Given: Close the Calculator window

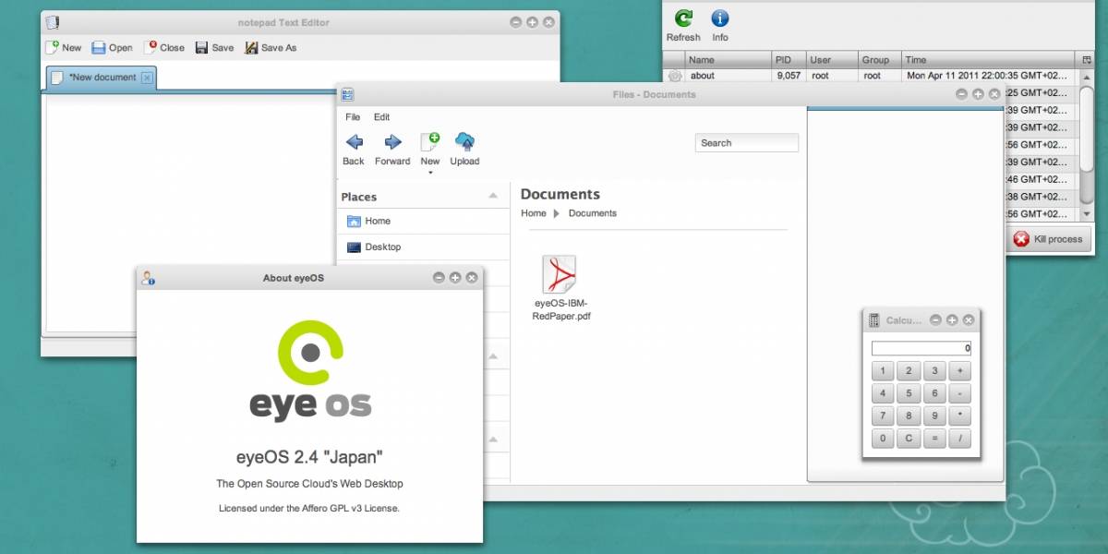Looking at the screenshot, I should (969, 320).
